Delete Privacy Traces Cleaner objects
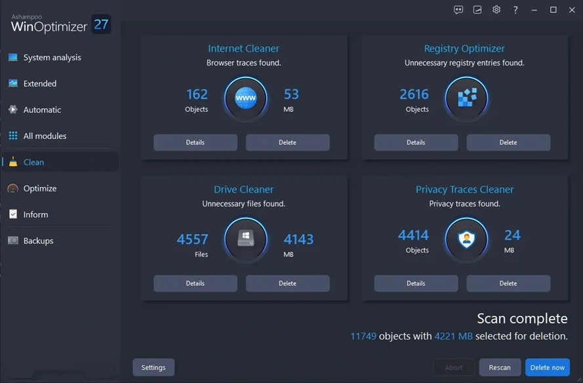 point(508,283)
